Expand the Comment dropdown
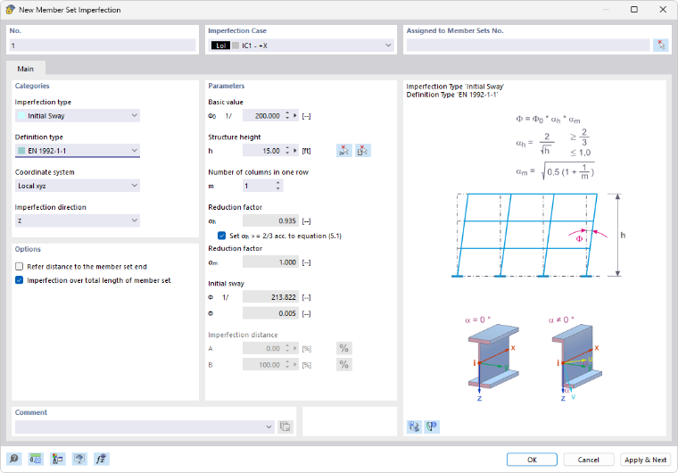 pos(269,427)
